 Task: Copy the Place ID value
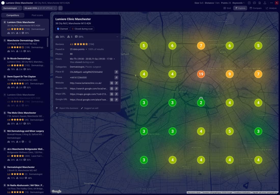[x=116, y=72]
